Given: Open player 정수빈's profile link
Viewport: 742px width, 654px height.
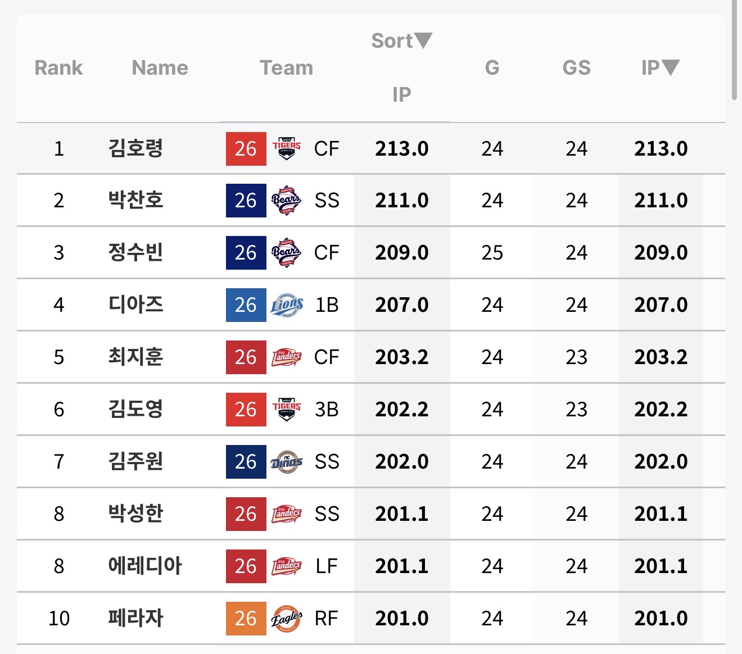Looking at the screenshot, I should point(135,252).
